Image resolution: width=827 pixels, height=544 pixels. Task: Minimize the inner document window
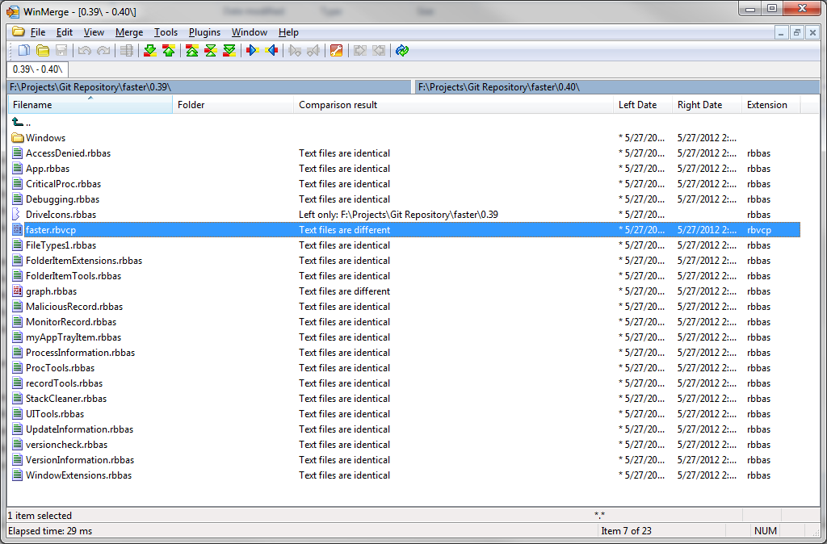tap(782, 32)
